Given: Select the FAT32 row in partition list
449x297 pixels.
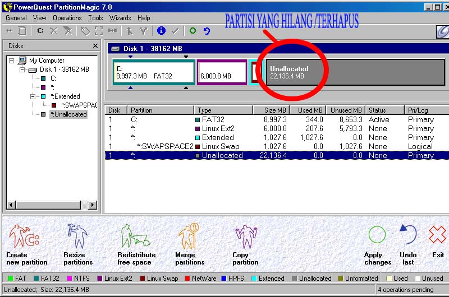Looking at the screenshot, I should click(277, 119).
